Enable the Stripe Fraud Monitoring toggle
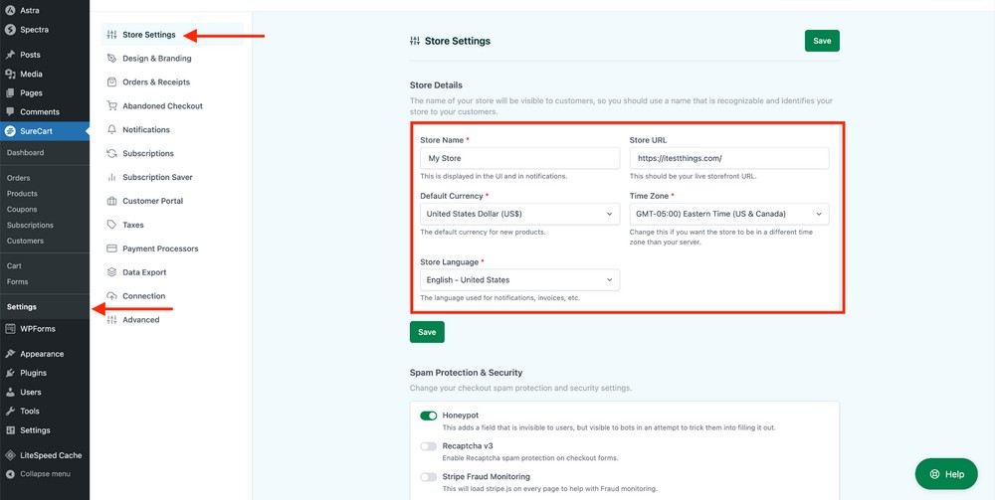Screen dimensions: 995x500 [x=428, y=476]
